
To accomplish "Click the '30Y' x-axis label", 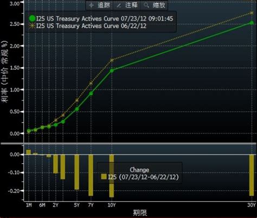I will pos(252,205).
